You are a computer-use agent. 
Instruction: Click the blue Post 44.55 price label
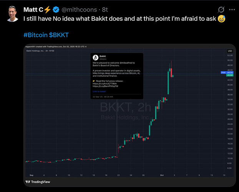point(227,73)
